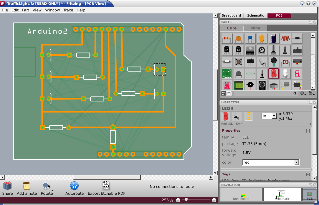This screenshot has height=205, width=319.
Task: Open the File menu
Action: 5,10
